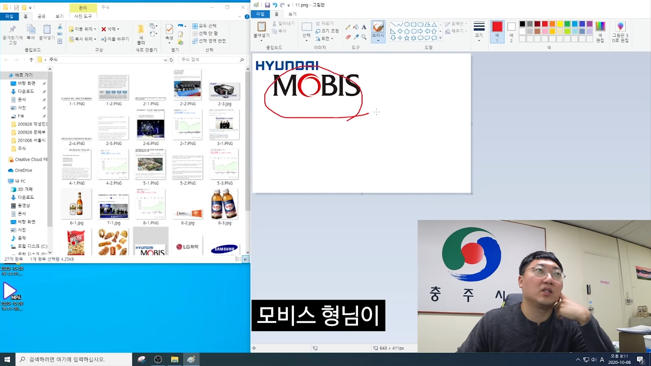
Task: Open the View tab in Explorer
Action: [x=59, y=16]
